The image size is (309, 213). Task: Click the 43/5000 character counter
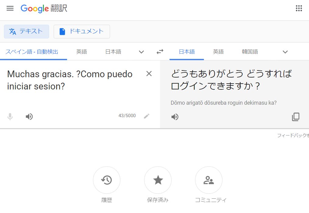pos(127,116)
